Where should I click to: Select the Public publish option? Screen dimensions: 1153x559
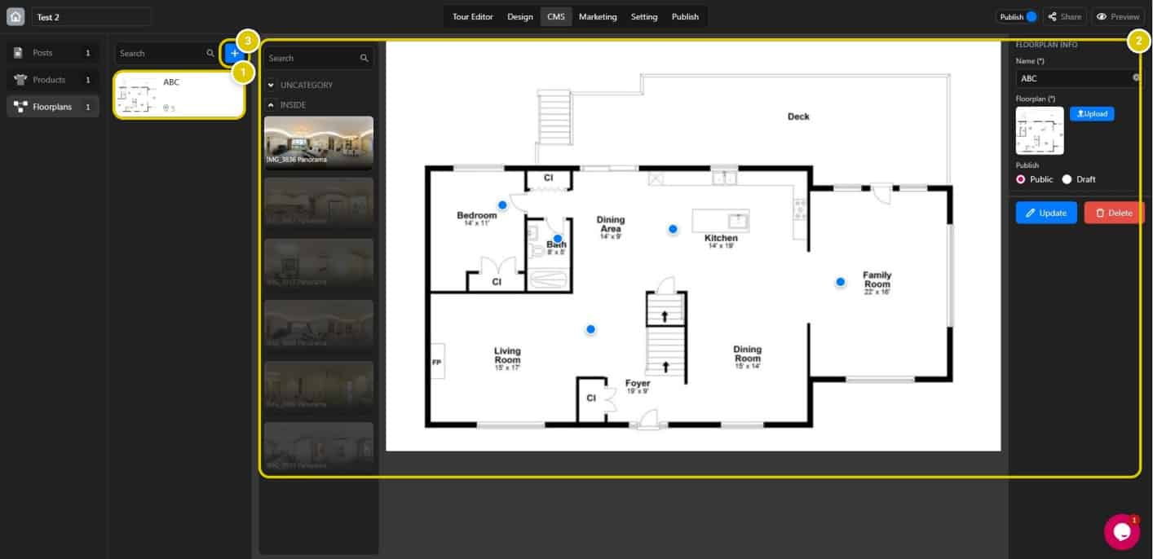tap(1021, 179)
